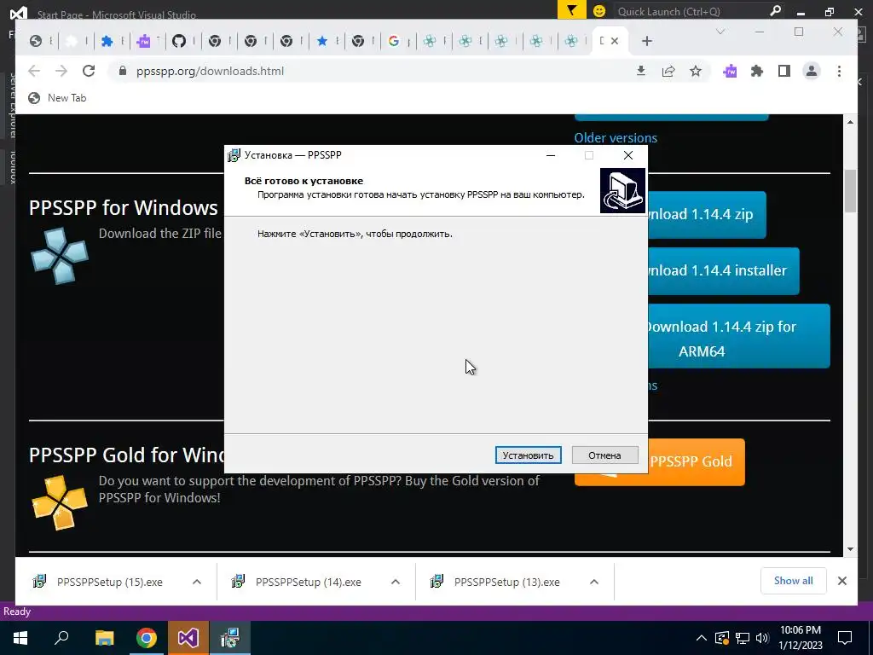This screenshot has width=873, height=655.
Task: Click the blue PPSSPP for Windows logo
Action: [x=59, y=256]
